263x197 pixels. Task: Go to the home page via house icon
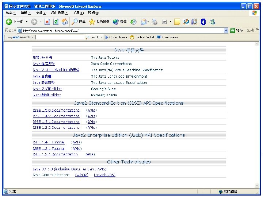coord(65,22)
